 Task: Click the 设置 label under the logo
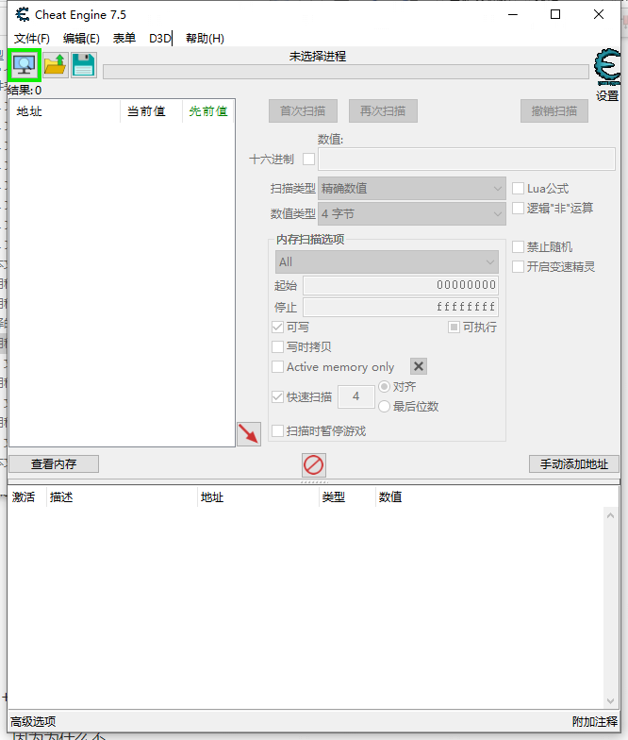click(x=607, y=96)
